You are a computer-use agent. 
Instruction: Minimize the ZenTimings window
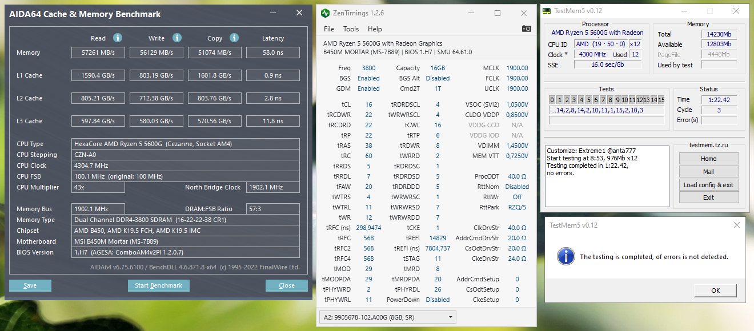tap(471, 13)
